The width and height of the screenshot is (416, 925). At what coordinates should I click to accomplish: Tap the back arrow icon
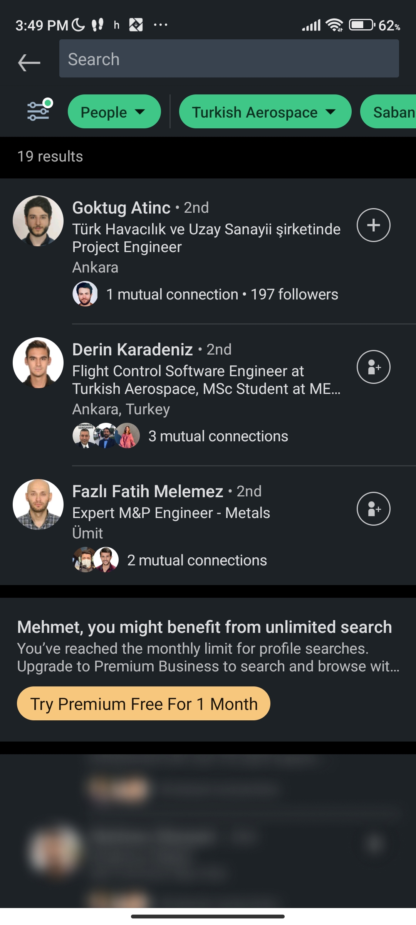pyautogui.click(x=29, y=62)
